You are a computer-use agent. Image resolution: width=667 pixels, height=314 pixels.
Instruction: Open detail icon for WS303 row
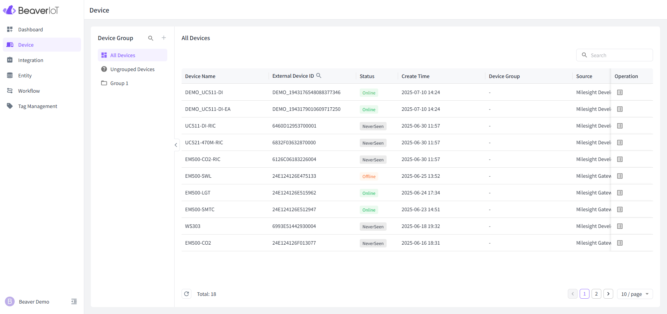point(620,226)
